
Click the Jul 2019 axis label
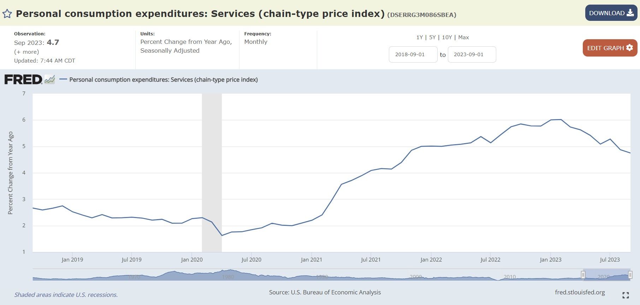point(132,259)
